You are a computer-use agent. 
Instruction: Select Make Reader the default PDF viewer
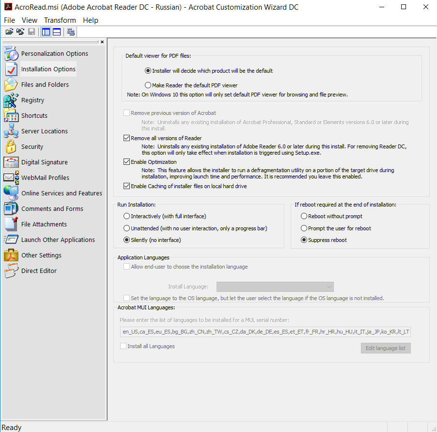pos(148,85)
